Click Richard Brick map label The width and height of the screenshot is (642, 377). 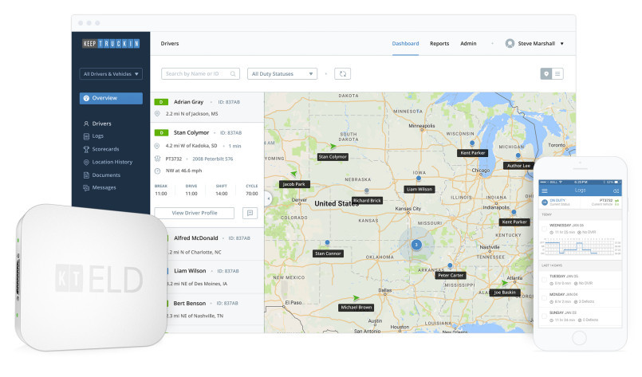(x=368, y=201)
